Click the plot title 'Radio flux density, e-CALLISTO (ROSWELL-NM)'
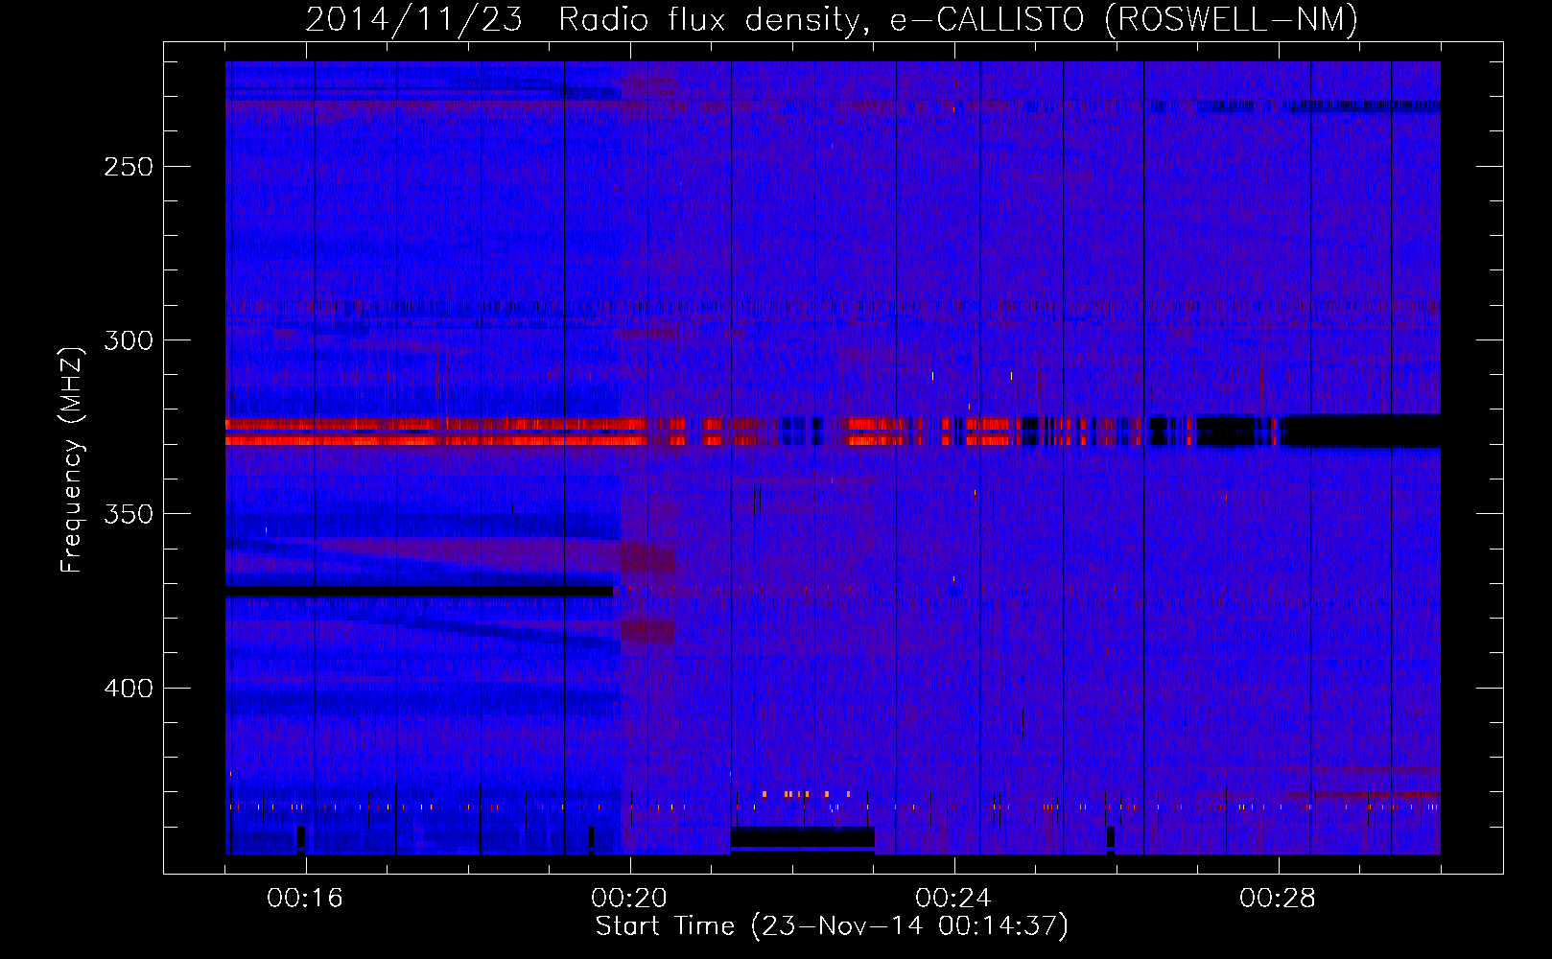 pos(958,19)
